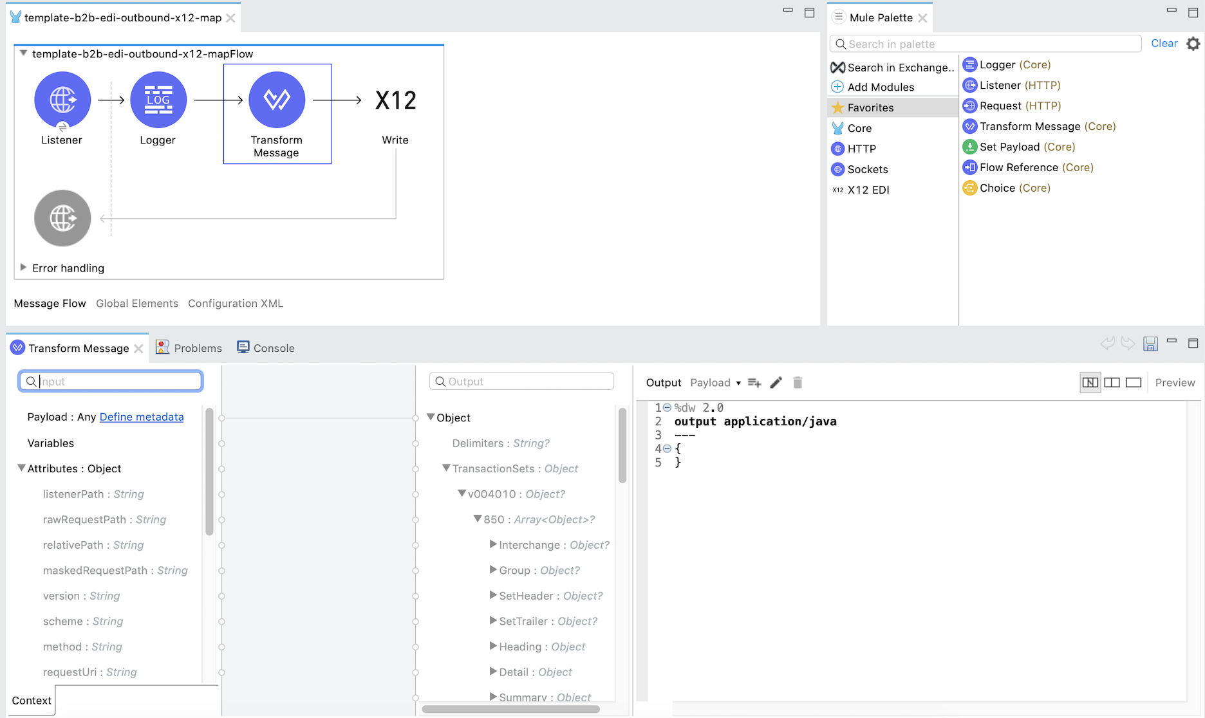Select the Listener component in the flow
The image size is (1205, 718).
click(x=62, y=100)
